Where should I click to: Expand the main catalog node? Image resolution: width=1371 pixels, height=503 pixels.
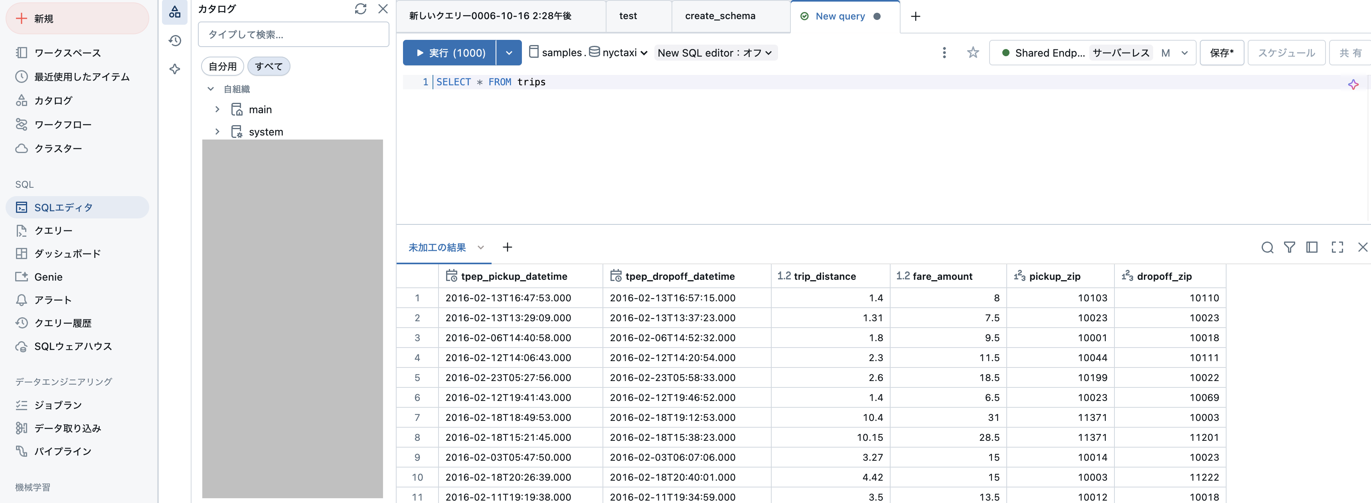[x=217, y=109]
